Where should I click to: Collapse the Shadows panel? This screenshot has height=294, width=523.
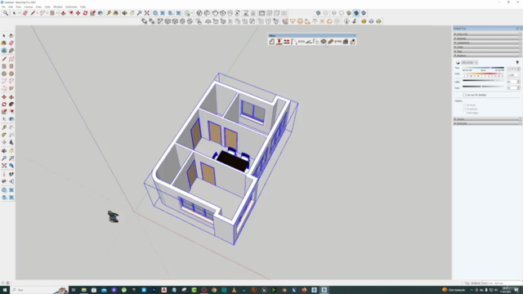tap(487, 56)
